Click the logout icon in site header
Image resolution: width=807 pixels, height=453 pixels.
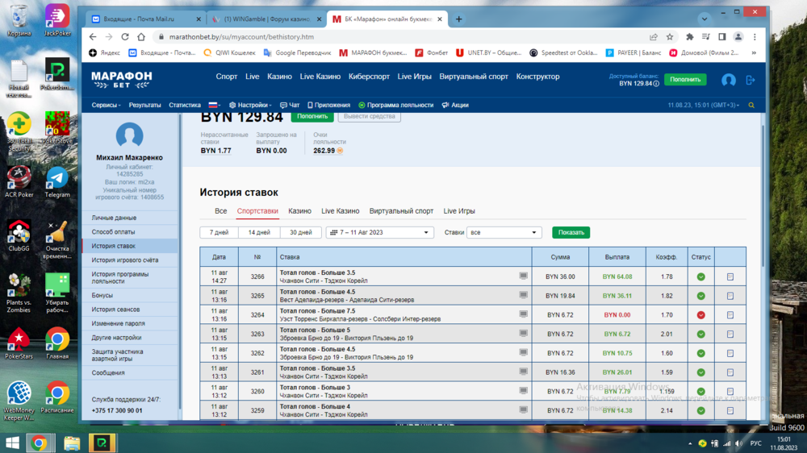751,80
